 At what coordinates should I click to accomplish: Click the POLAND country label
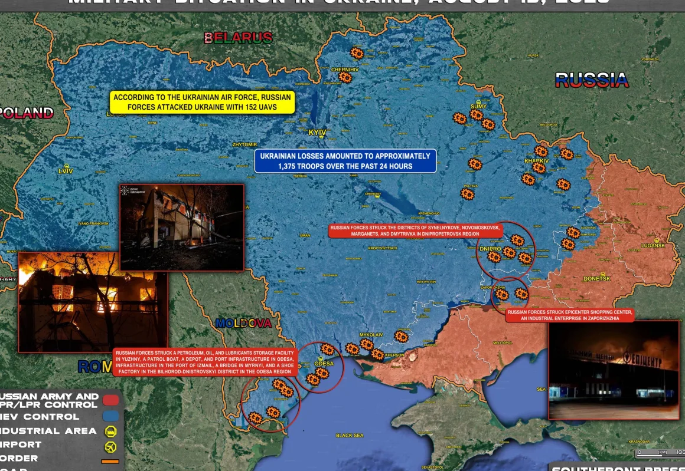pos(26,113)
